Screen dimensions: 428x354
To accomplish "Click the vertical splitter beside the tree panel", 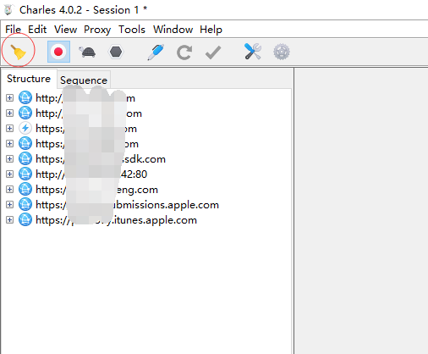I will coord(294,211).
